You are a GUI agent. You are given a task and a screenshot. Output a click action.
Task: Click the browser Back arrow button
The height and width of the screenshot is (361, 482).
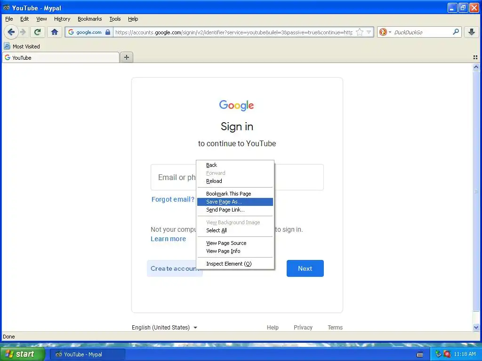[x=11, y=32]
